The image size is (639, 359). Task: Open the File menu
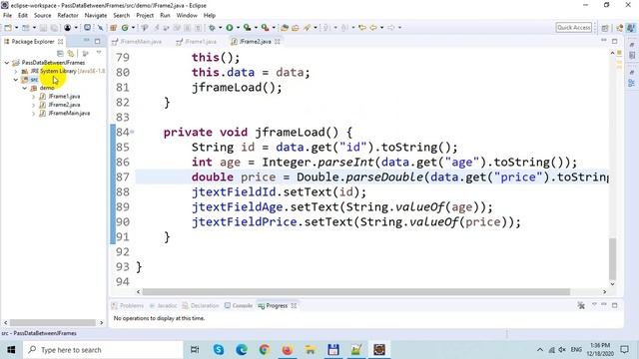[7, 16]
